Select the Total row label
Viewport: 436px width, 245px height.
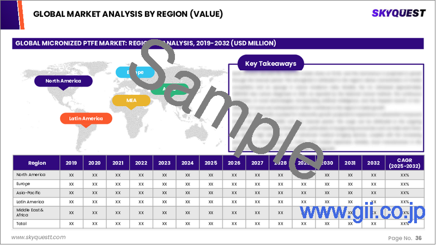[21, 223]
